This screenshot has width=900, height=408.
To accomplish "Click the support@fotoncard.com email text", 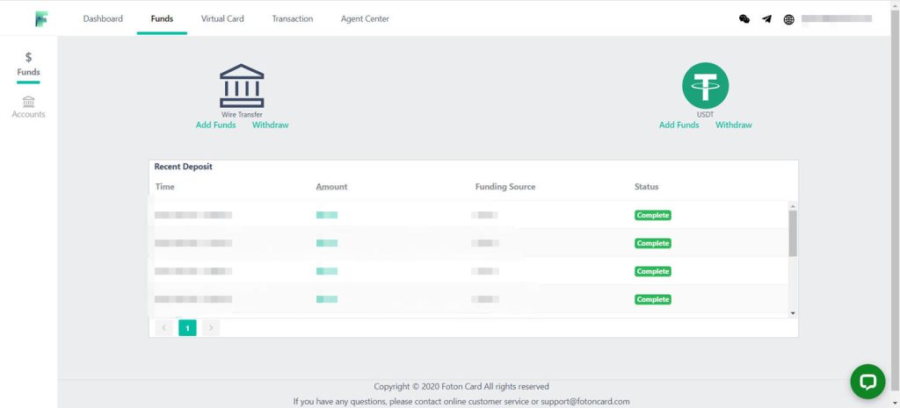I will click(x=585, y=402).
